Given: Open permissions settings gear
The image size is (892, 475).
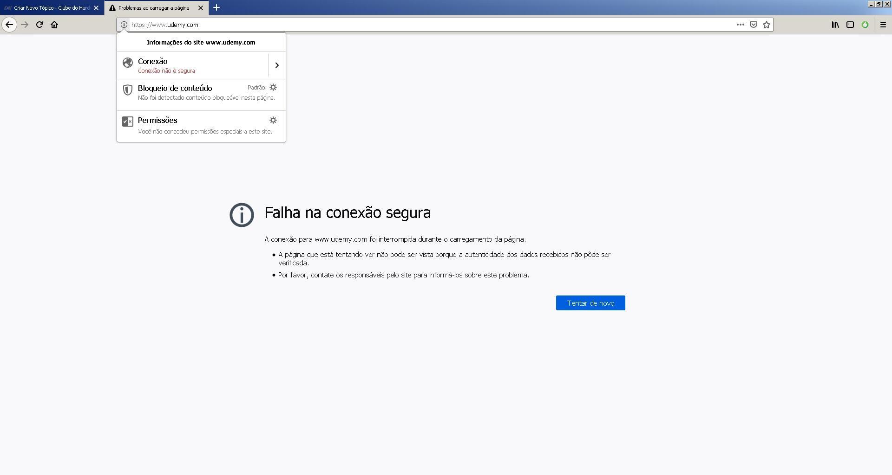Looking at the screenshot, I should [273, 120].
